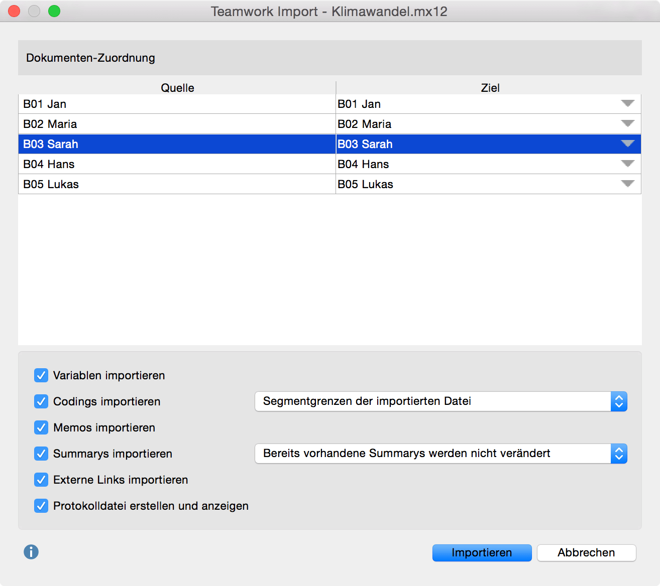
Task: Expand target dropdown arrow for B03 Sarah
Action: click(628, 143)
